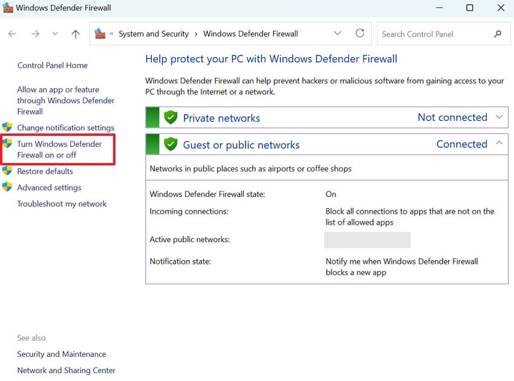Viewport: 514px width, 381px height.
Task: Click Troubleshoot my network
Action: coord(62,203)
